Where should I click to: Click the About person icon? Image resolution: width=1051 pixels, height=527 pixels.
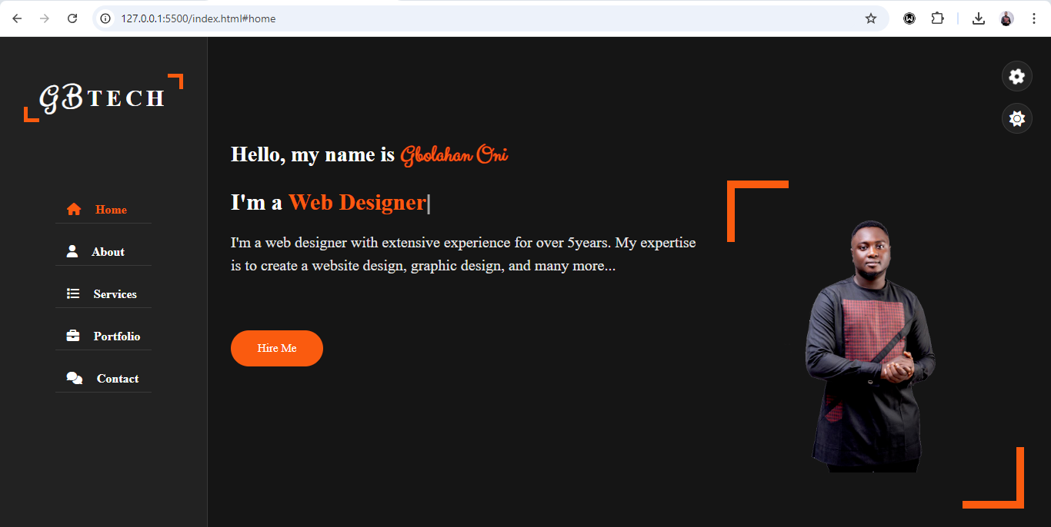(x=72, y=251)
